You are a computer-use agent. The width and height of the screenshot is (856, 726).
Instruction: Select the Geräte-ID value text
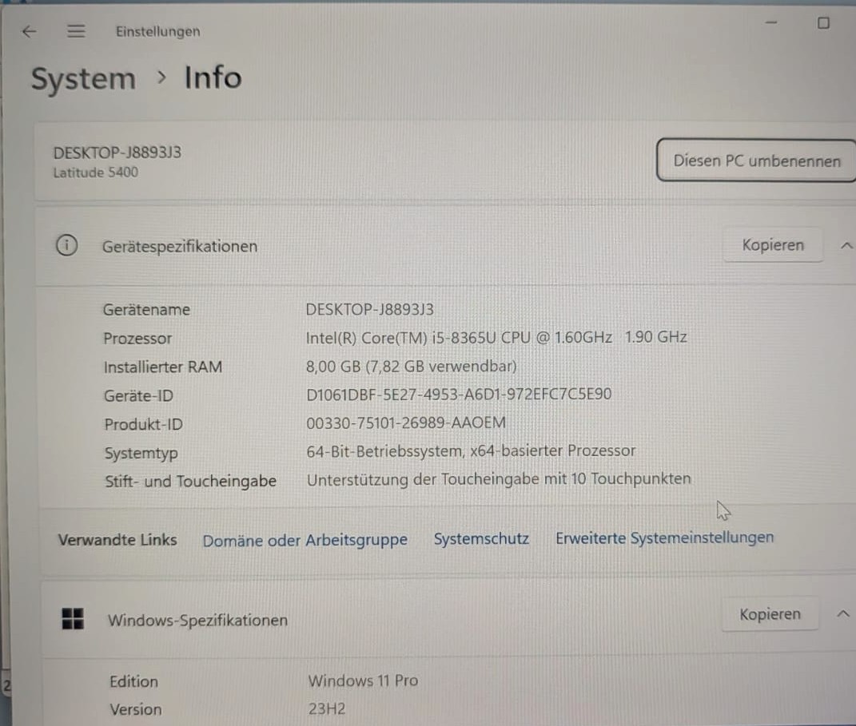[459, 394]
